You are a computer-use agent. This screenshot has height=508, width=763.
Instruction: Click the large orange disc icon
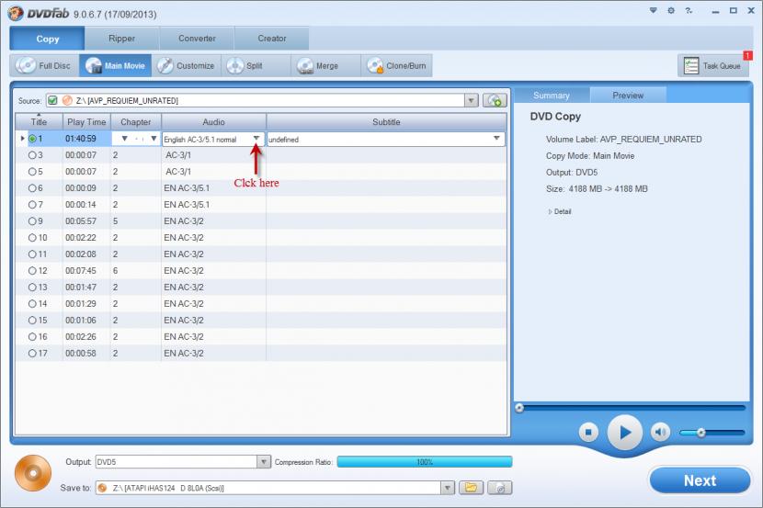coord(33,473)
